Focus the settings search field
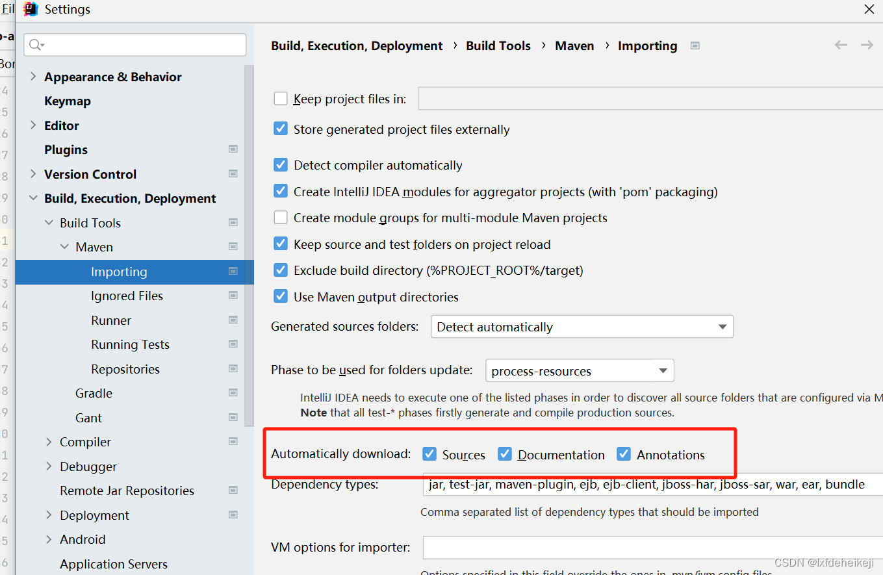Screen dimensions: 883x575 point(135,45)
